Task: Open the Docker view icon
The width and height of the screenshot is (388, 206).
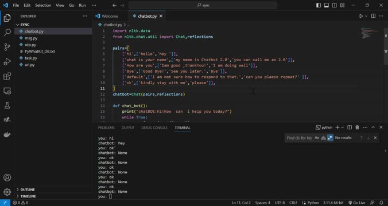Action: coord(7,134)
